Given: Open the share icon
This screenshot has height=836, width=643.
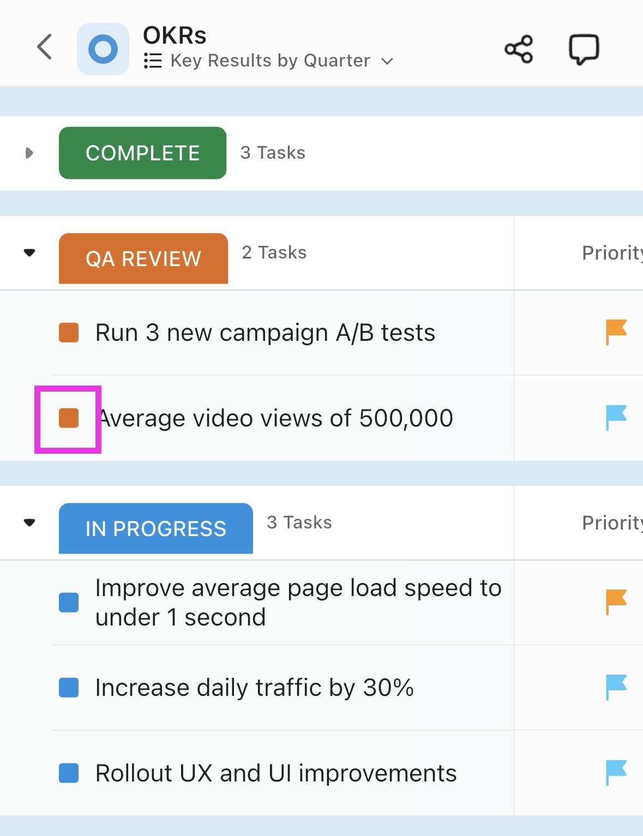Looking at the screenshot, I should pyautogui.click(x=519, y=49).
